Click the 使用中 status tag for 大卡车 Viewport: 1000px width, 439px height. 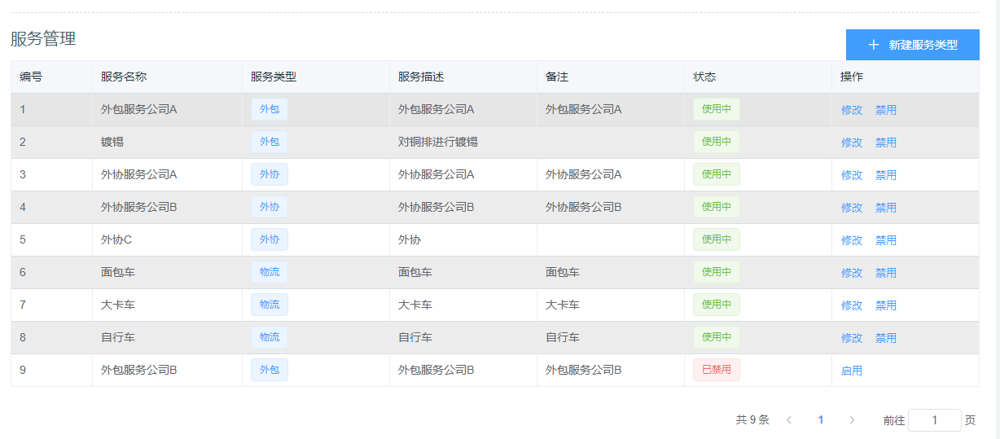click(716, 305)
